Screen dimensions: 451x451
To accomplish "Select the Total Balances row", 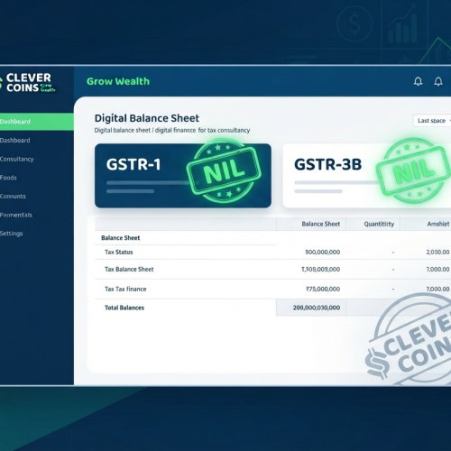I will tap(272, 308).
